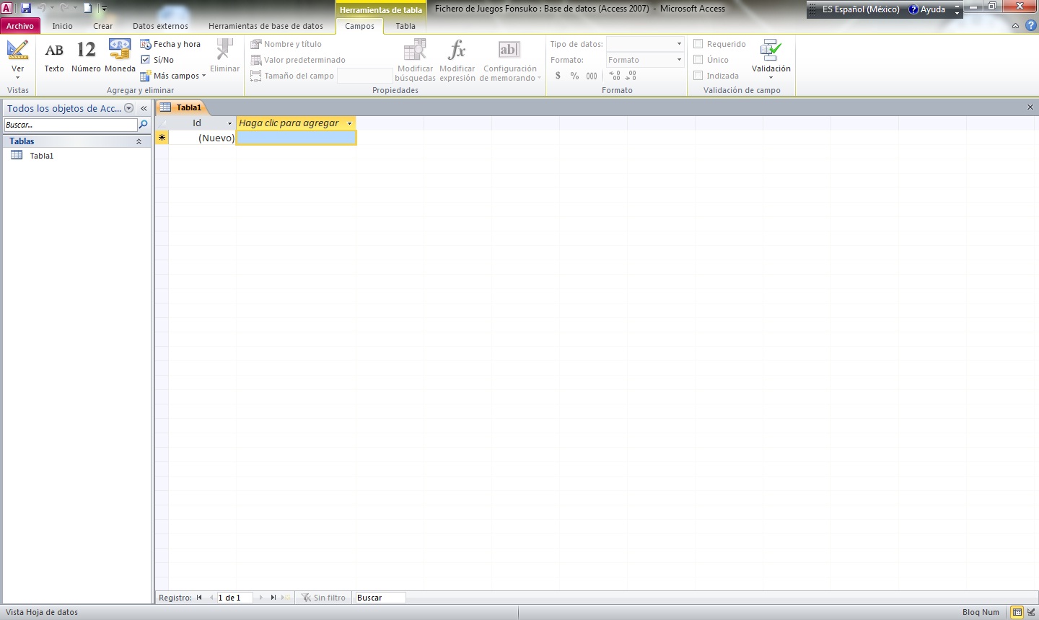Check the Único option
This screenshot has width=1039, height=620.
point(698,59)
